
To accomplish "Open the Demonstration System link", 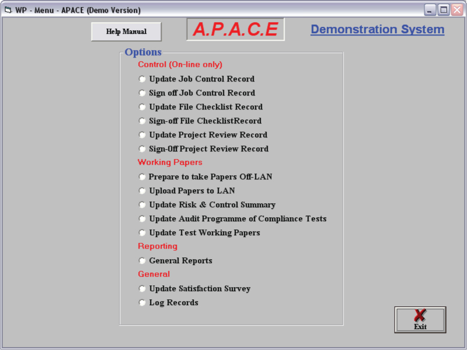I will 377,30.
